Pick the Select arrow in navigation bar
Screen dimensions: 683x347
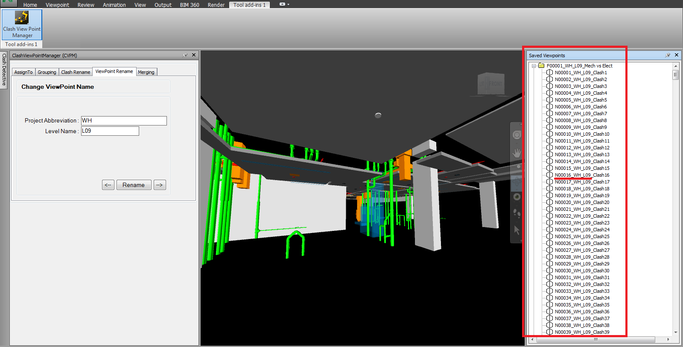(x=517, y=230)
